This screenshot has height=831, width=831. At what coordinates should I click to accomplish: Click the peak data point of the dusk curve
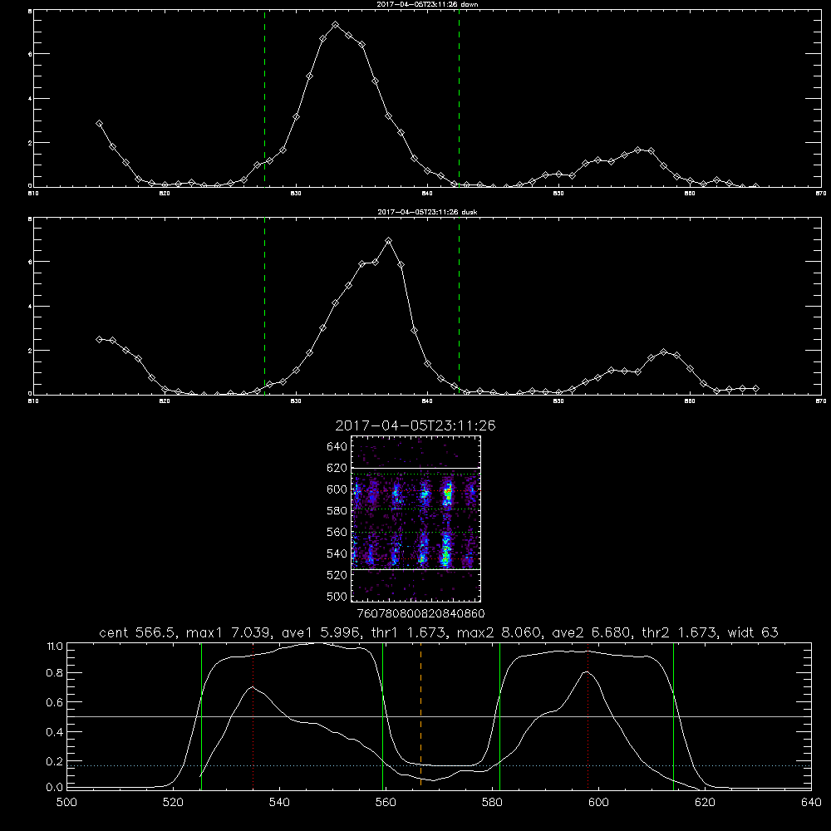(388, 241)
